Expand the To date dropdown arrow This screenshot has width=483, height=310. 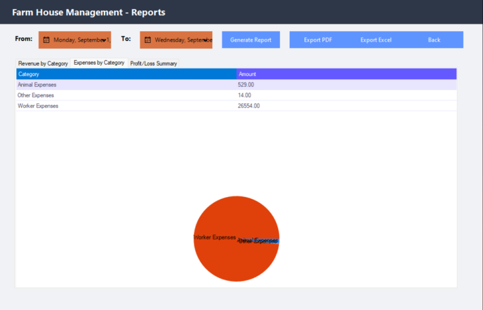206,40
